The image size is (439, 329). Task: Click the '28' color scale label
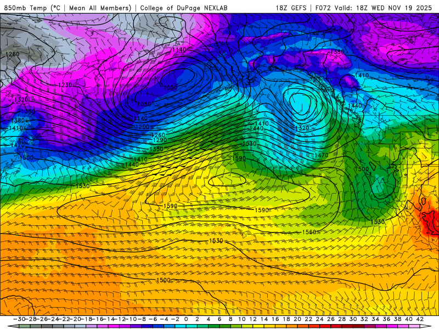click(342, 319)
